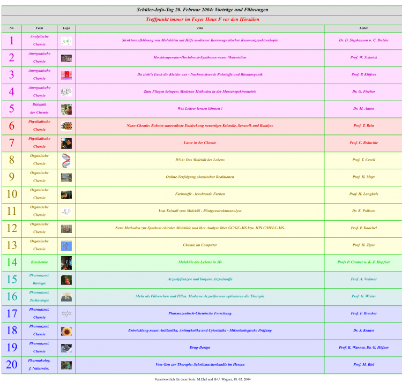The image size is (402, 383).
Task: Click the large number 14 in Biochemie row
Action: point(12,262)
